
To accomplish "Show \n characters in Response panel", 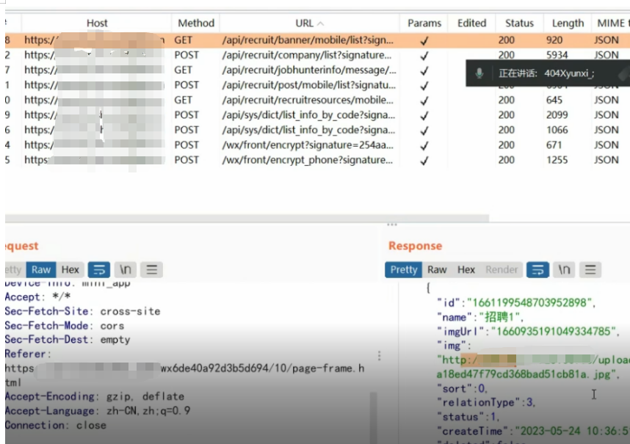I will tap(564, 269).
